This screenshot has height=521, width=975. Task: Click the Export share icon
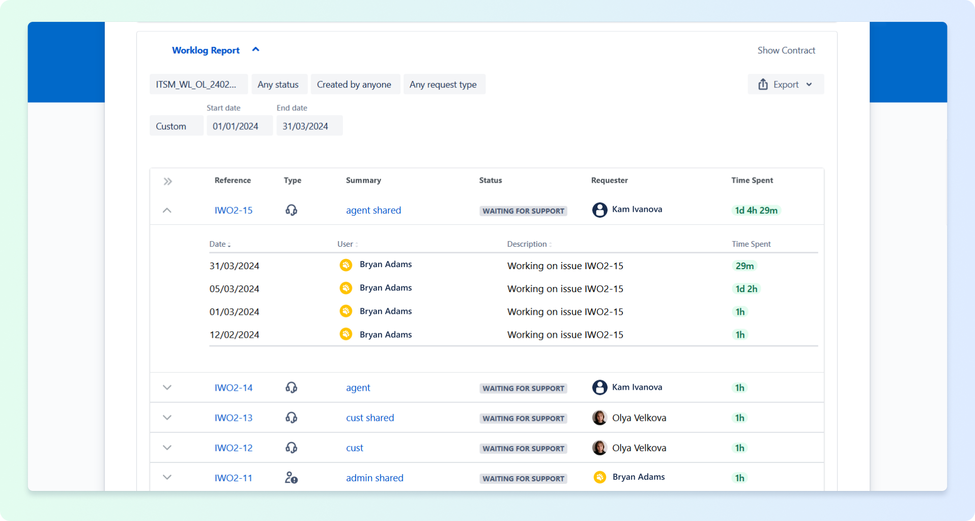click(x=763, y=84)
